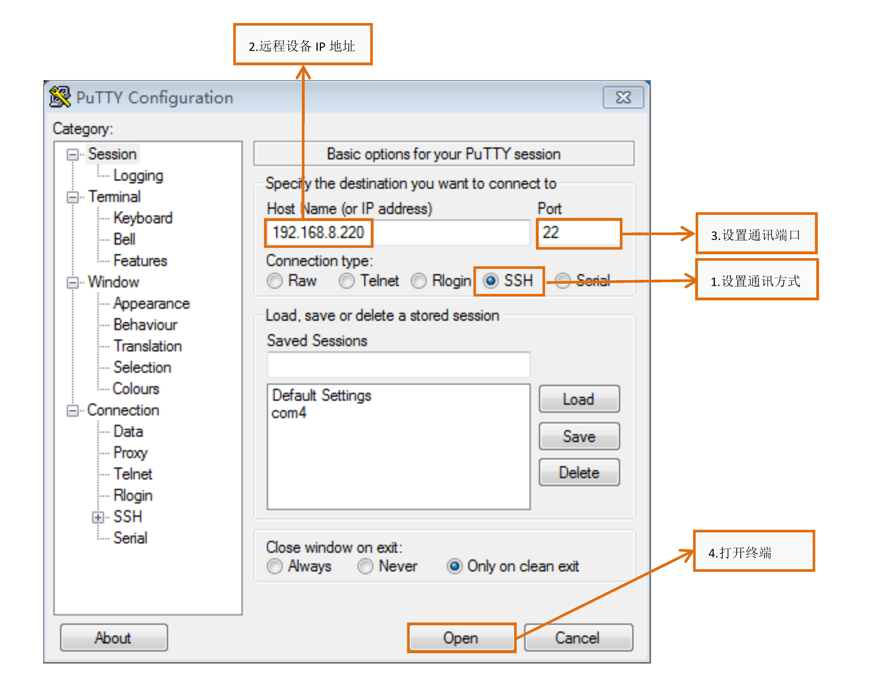Select Default Settings in session list

tap(322, 395)
